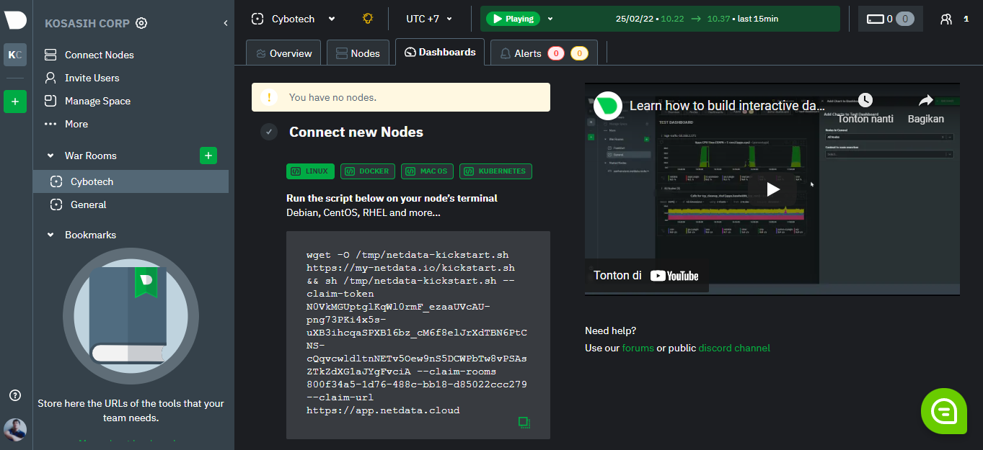Play the YouTube tutorial video
The height and width of the screenshot is (450, 983).
[x=772, y=189]
